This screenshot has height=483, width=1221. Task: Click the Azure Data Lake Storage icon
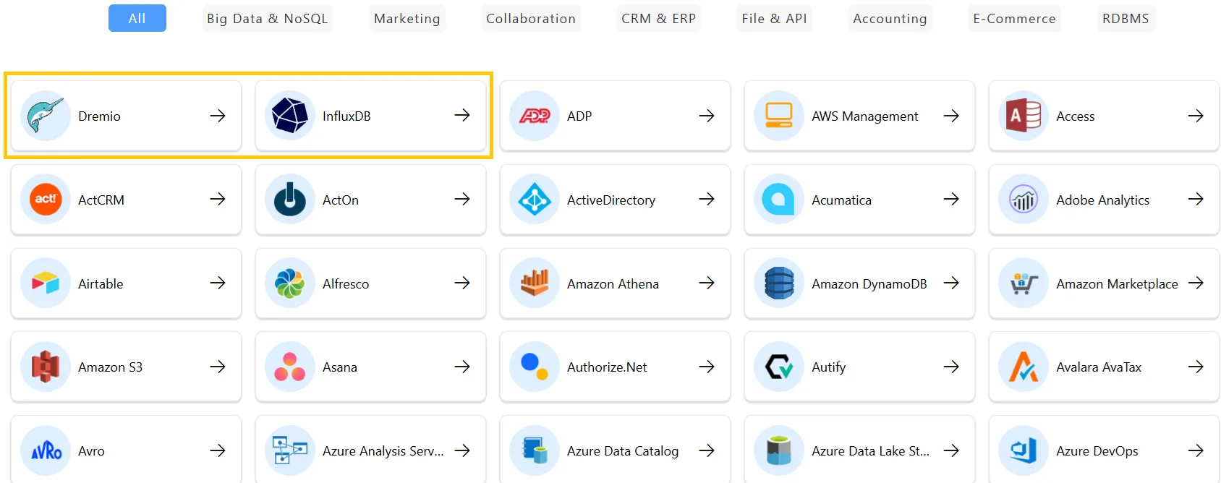[779, 451]
